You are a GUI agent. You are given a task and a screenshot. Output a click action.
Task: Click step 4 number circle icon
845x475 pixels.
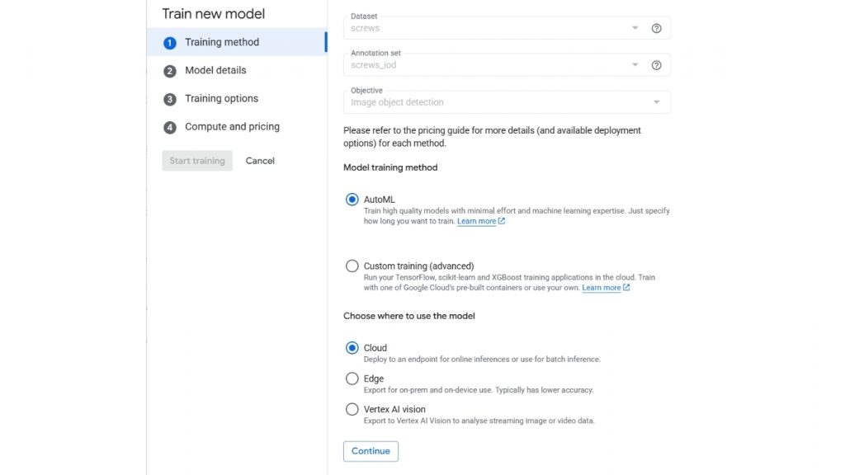(170, 127)
